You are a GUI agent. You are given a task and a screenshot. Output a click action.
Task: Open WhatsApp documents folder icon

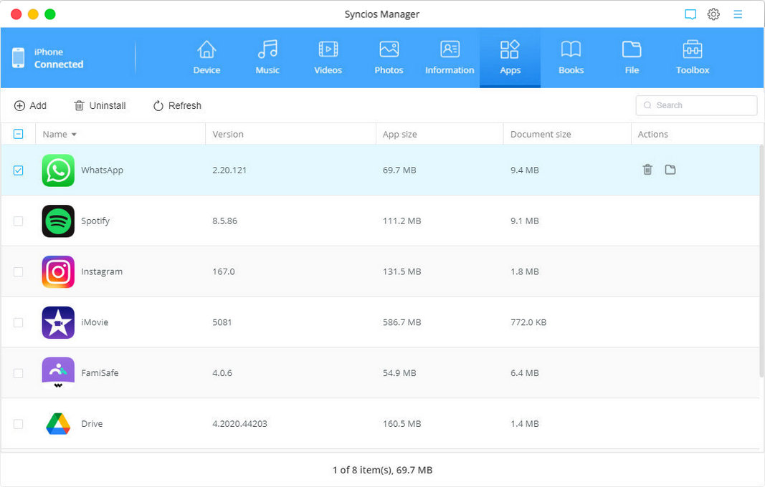point(670,170)
